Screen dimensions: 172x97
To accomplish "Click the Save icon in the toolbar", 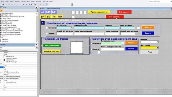I will (3, 4).
